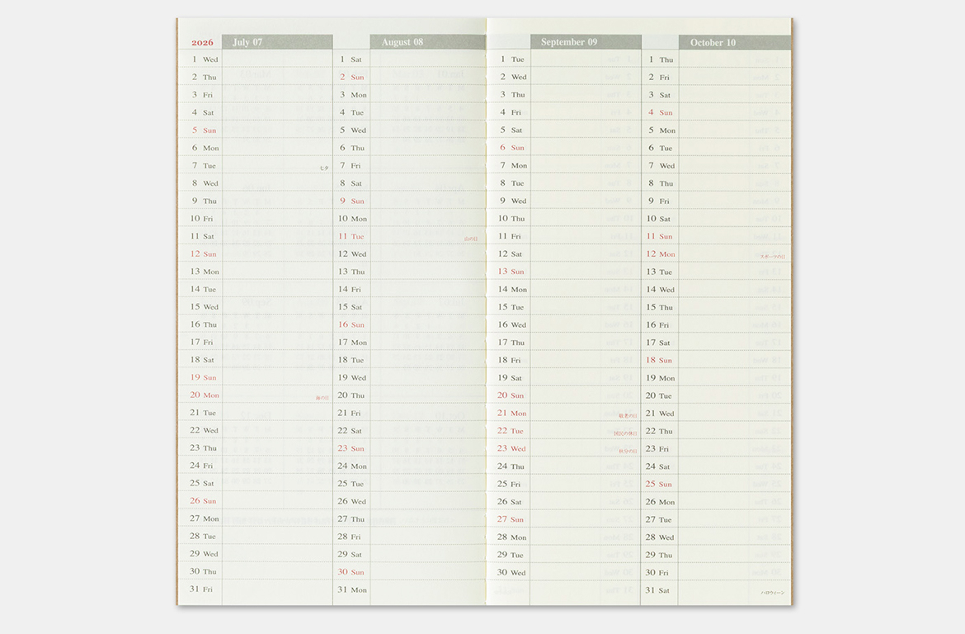The image size is (965, 634).
Task: Click the August 20 Thu writing space
Action: (x=428, y=395)
